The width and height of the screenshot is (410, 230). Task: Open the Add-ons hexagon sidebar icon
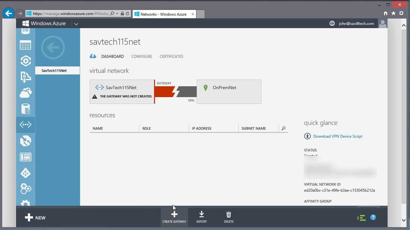point(25,188)
